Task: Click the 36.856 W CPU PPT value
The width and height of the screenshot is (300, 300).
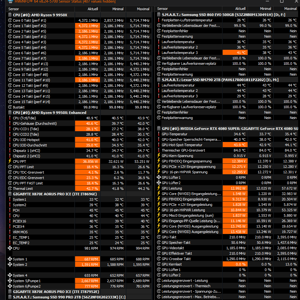Action: pyautogui.click(x=90, y=161)
